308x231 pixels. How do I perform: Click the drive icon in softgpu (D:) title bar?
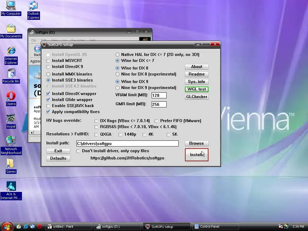(32, 32)
